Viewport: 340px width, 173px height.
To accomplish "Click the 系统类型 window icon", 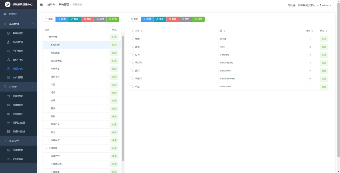I will [8, 96].
